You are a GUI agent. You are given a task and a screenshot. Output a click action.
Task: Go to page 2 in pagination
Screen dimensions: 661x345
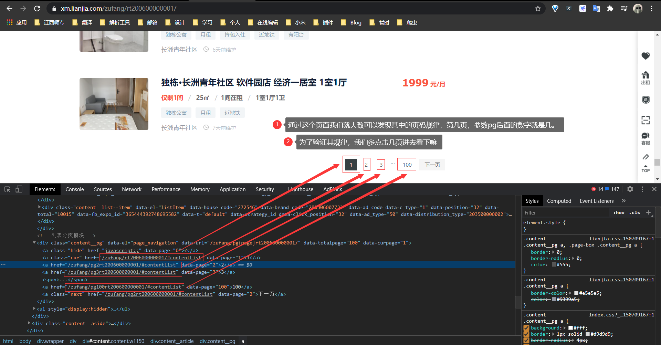point(366,165)
